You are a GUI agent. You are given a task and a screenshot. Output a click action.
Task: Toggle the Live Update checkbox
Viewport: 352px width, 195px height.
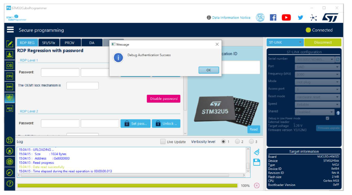tap(163, 142)
